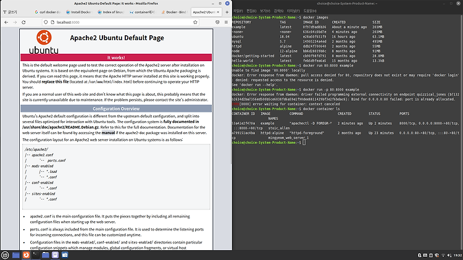This screenshot has height=260, width=463.
Task: Click the 'httpd:alpine' image in container list
Action: [x=272, y=133]
